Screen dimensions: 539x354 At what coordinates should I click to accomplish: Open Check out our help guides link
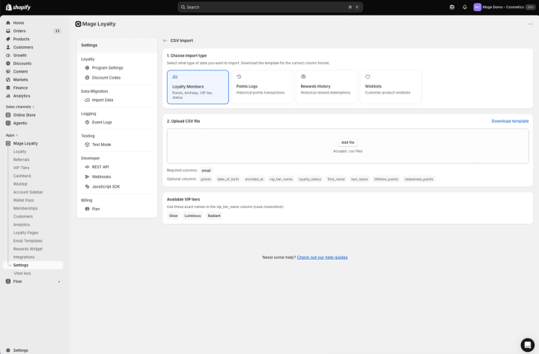(x=322, y=257)
